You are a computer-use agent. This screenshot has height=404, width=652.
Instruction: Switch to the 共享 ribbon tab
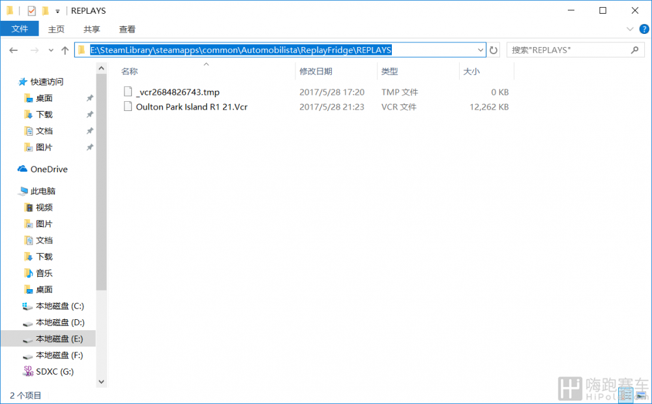(91, 29)
